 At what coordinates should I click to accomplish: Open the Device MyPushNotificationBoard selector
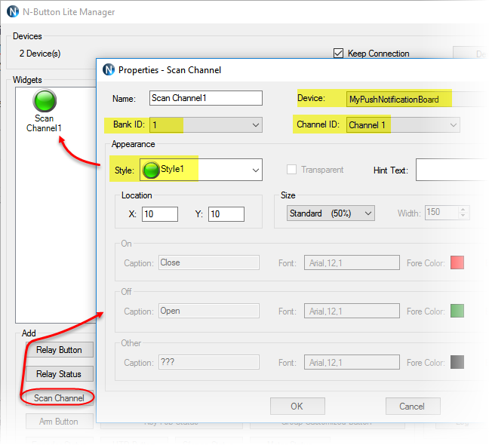tap(417, 99)
